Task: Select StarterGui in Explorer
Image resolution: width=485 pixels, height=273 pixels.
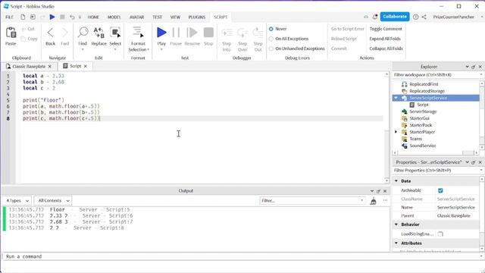Action: click(x=419, y=118)
